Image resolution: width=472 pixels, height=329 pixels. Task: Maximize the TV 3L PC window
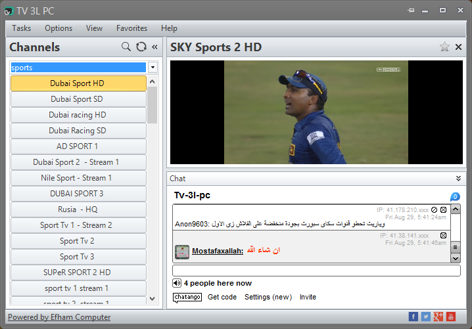pos(442,11)
